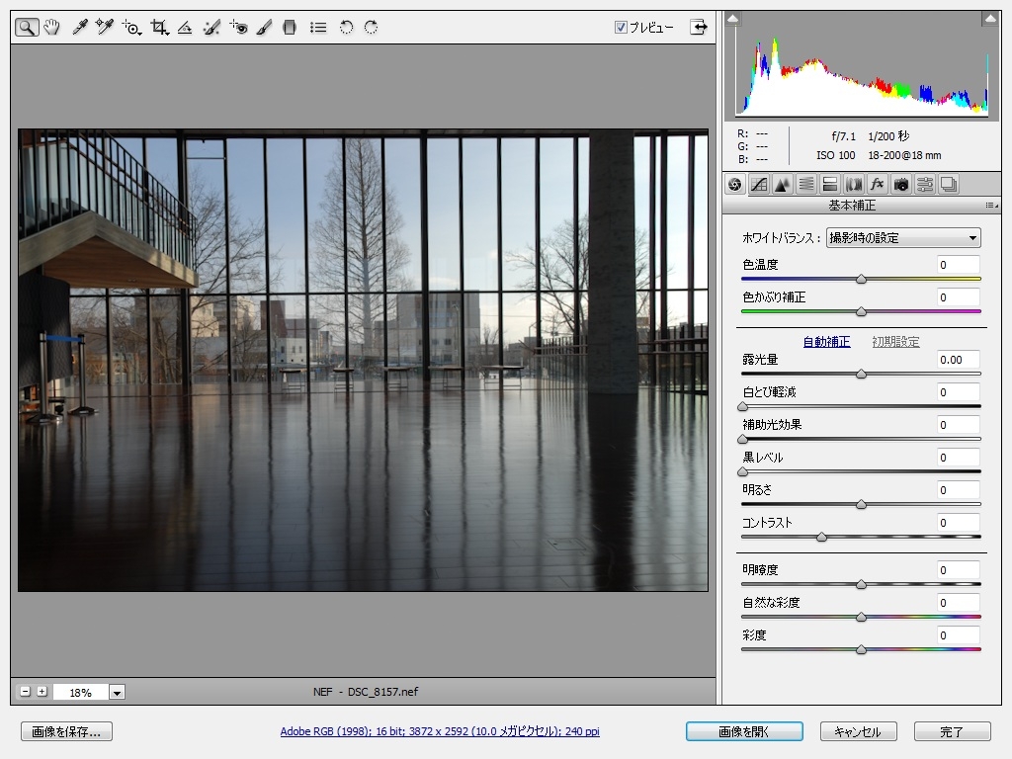The height and width of the screenshot is (759, 1012).
Task: Rotate image 90° counterclockwise
Action: [x=346, y=28]
